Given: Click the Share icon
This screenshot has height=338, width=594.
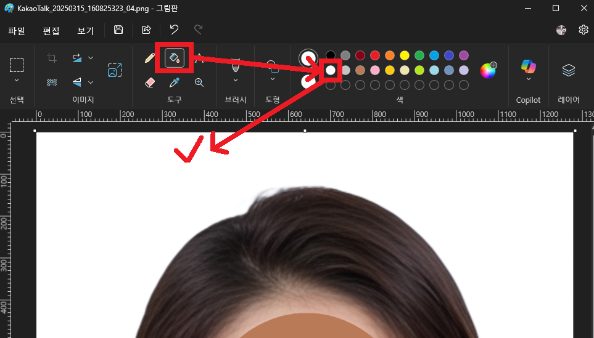Looking at the screenshot, I should 146,30.
